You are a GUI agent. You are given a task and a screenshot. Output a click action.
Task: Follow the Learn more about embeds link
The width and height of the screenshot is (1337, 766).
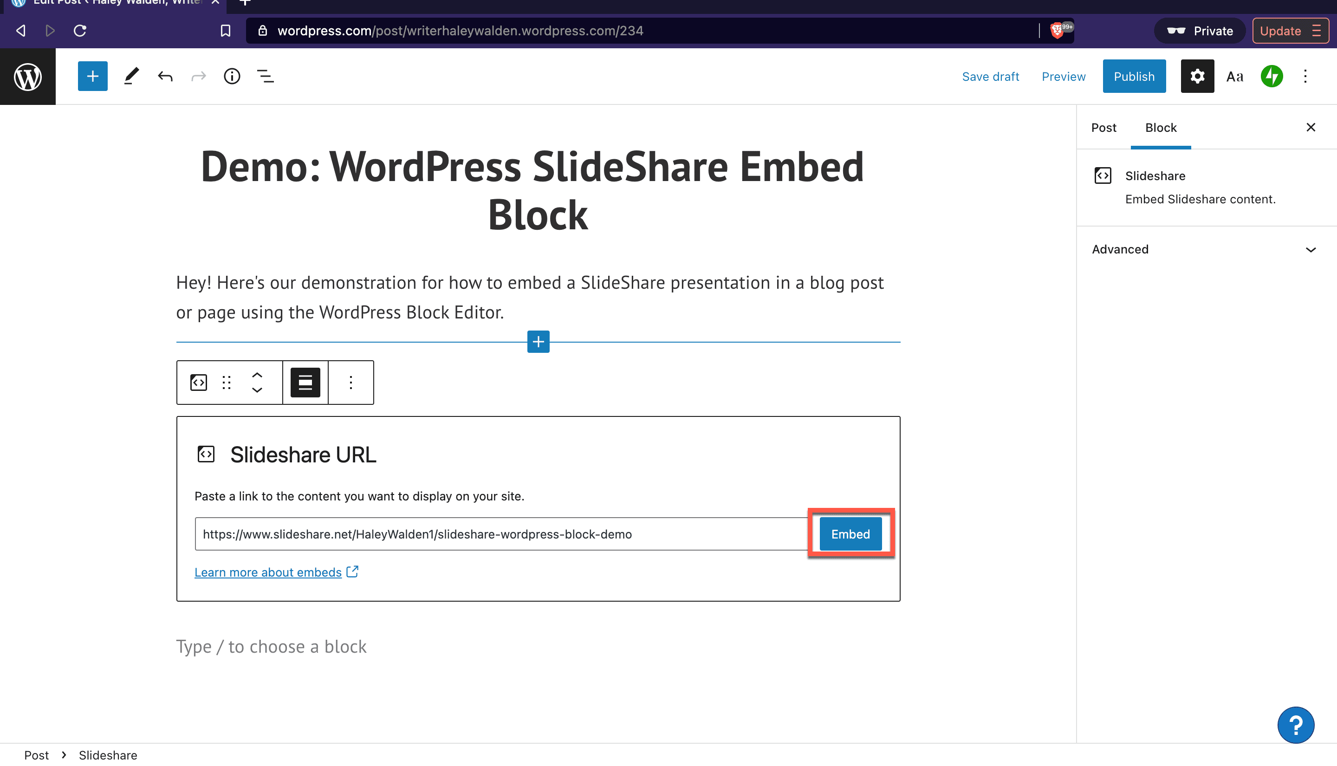click(x=268, y=572)
